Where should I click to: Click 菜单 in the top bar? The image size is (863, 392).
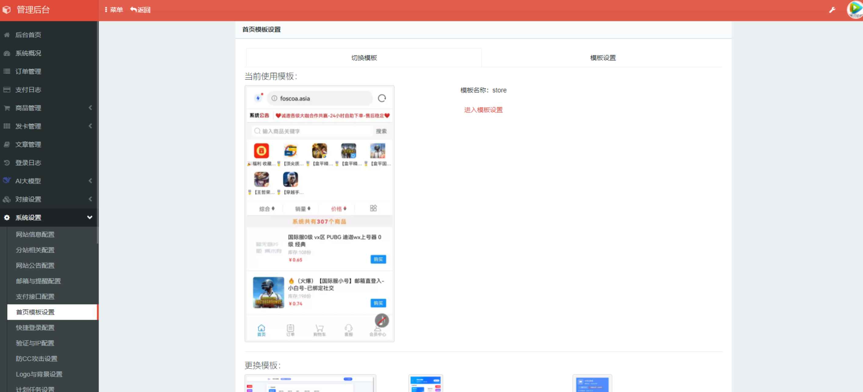click(115, 10)
